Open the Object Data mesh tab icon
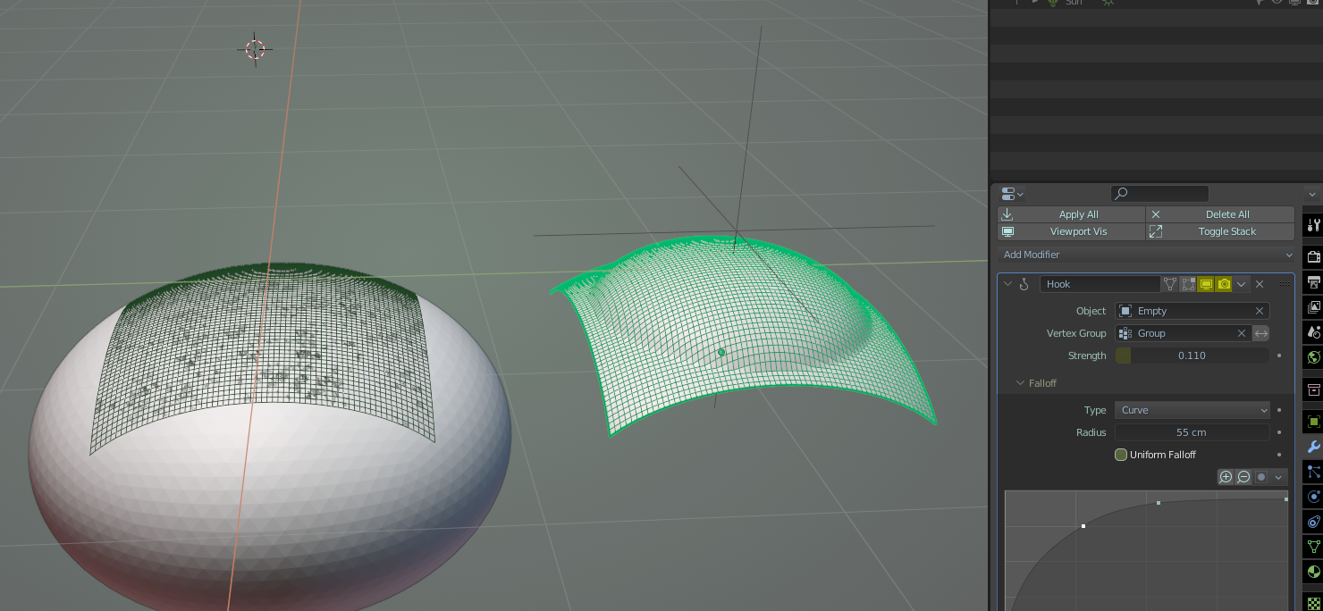This screenshot has width=1323, height=611. coord(1313,547)
